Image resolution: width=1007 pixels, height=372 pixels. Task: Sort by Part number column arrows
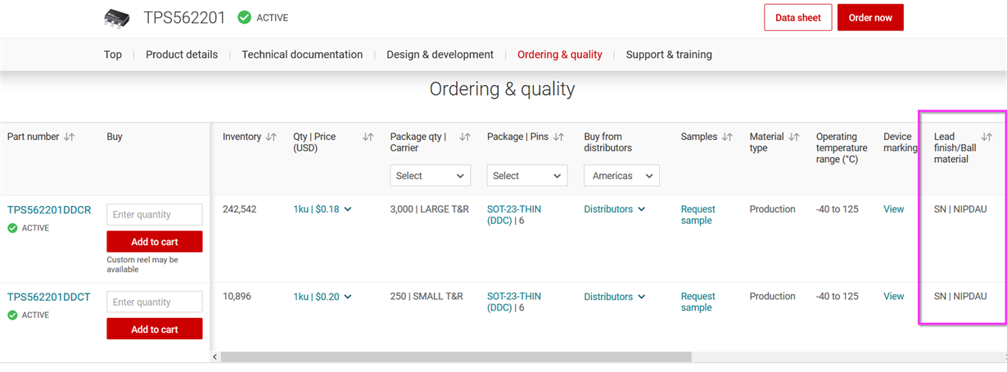(x=70, y=137)
